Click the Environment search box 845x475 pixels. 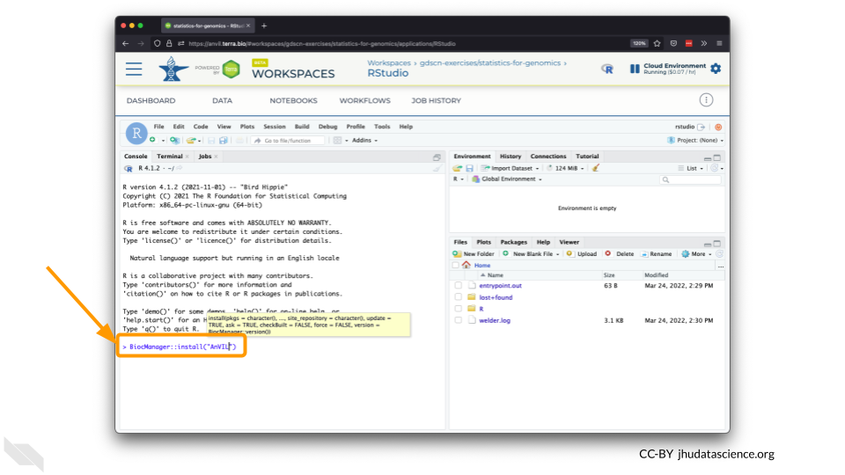click(691, 179)
